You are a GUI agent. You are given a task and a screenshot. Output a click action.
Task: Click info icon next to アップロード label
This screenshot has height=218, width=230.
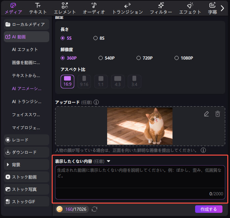tap(97, 102)
